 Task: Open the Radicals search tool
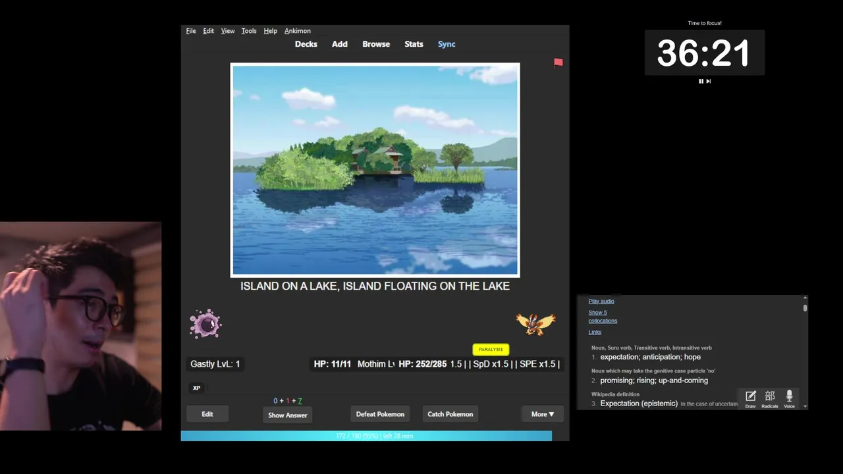[770, 398]
